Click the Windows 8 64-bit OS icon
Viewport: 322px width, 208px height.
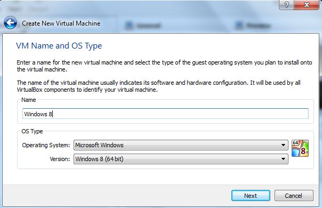pos(300,148)
